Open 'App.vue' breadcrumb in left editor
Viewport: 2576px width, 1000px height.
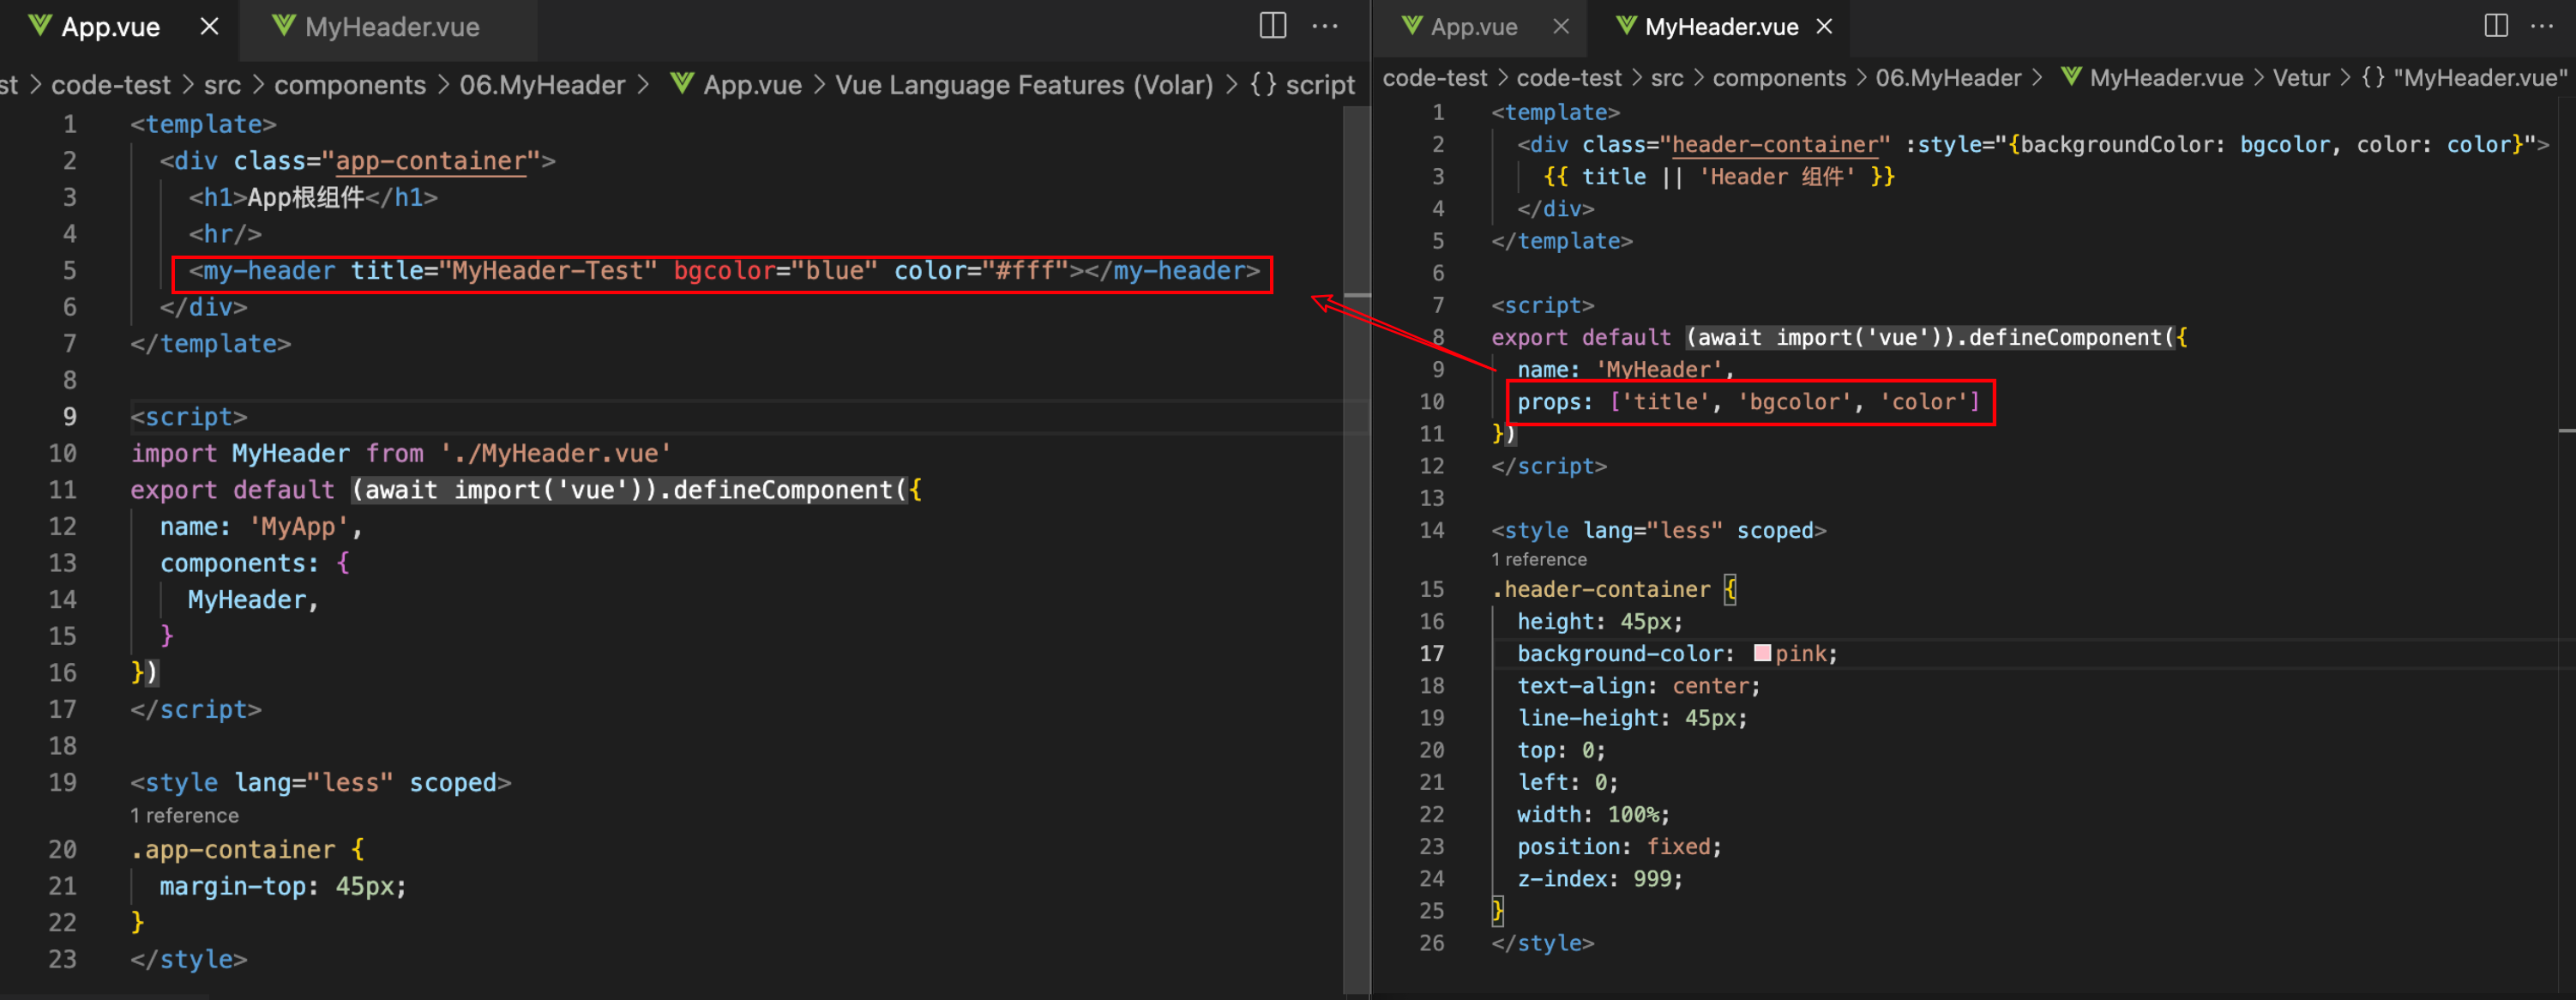[x=752, y=85]
